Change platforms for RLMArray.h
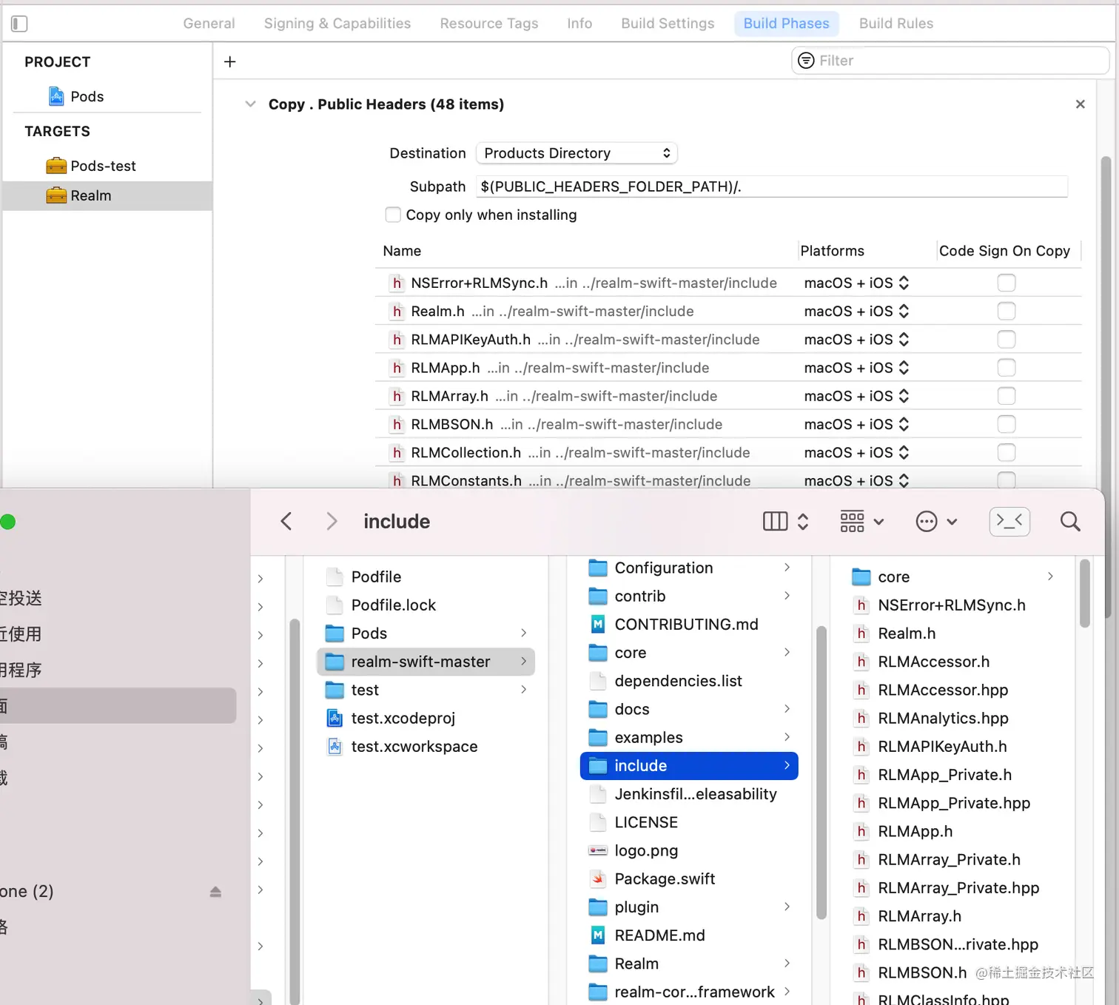This screenshot has height=1005, width=1119. (x=856, y=396)
